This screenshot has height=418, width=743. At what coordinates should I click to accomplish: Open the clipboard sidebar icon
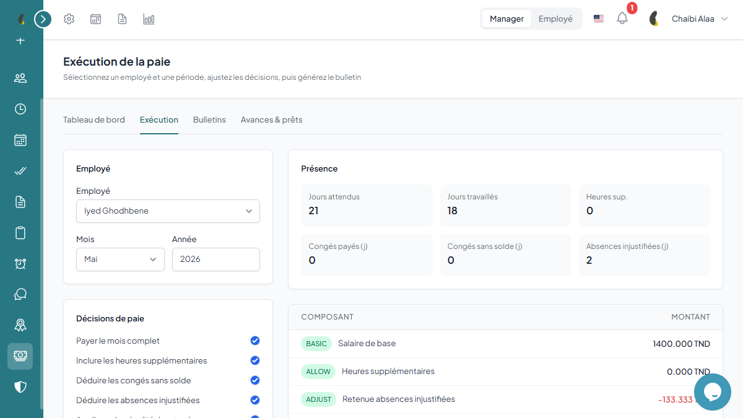[x=20, y=233]
